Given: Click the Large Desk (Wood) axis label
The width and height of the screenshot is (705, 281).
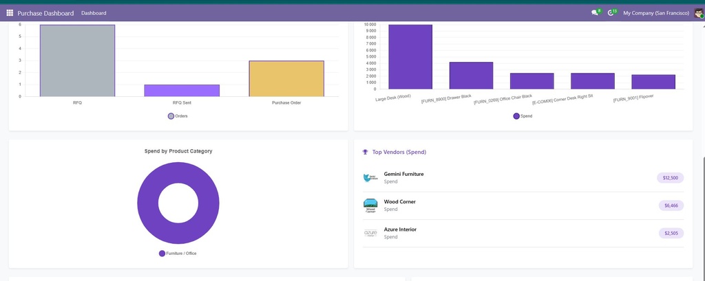Looking at the screenshot, I should (x=393, y=98).
